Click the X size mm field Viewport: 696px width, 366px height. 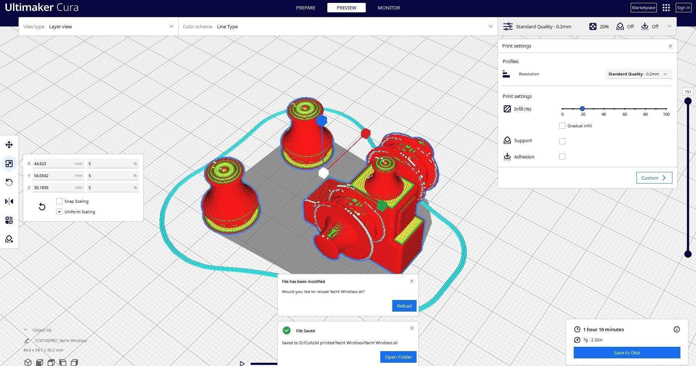(x=58, y=164)
